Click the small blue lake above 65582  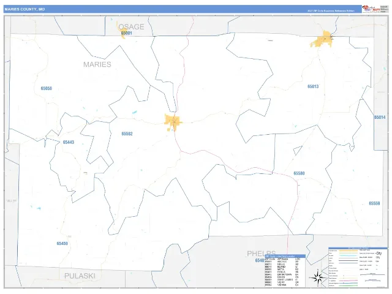(135, 112)
